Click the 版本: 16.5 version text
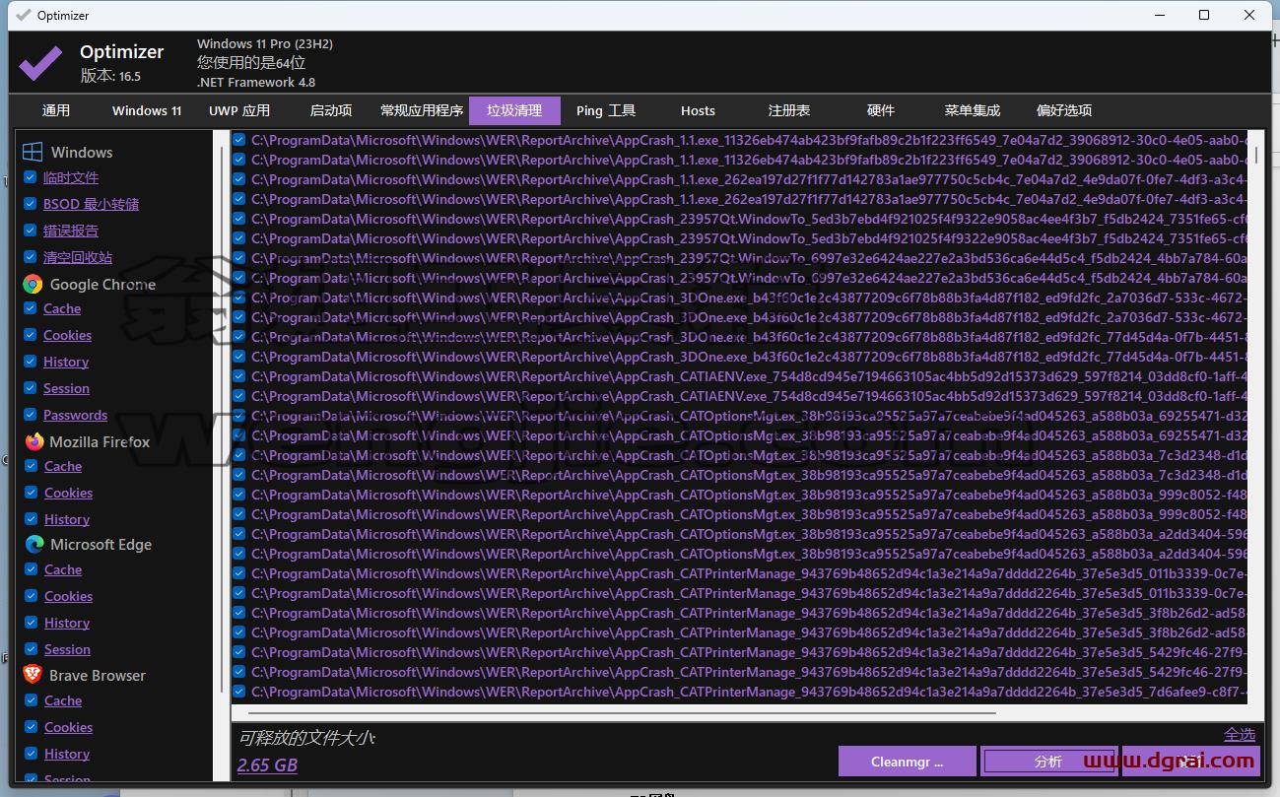 110,76
